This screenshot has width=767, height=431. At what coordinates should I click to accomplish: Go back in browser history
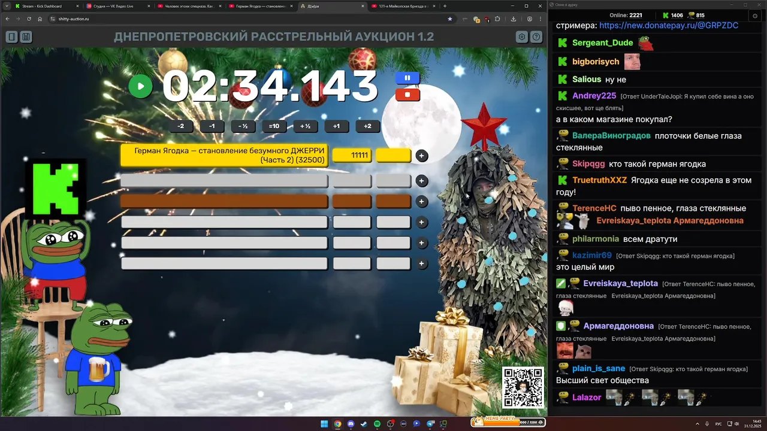pyautogui.click(x=7, y=19)
